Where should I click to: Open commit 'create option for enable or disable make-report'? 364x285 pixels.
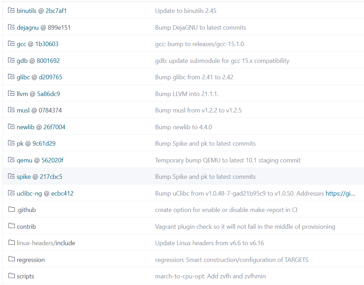pyautogui.click(x=226, y=210)
